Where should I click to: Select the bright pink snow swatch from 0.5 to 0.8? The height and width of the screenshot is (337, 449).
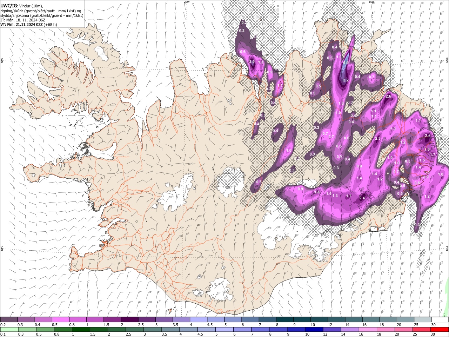tap(60, 320)
